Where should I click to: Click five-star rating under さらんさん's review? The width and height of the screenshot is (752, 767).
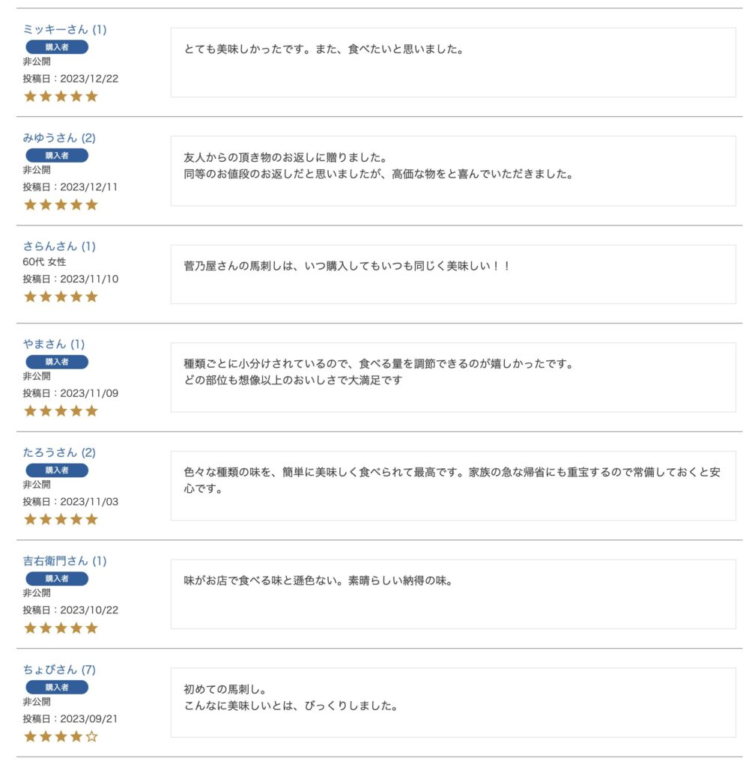pyautogui.click(x=61, y=297)
